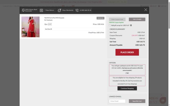This screenshot has width=170, height=106.
Task: Click the phone support icon
Action: tap(77, 10)
